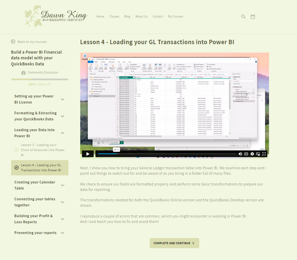Turn on closed captions in video player
Screen dimensions: 297x260
pos(246,154)
